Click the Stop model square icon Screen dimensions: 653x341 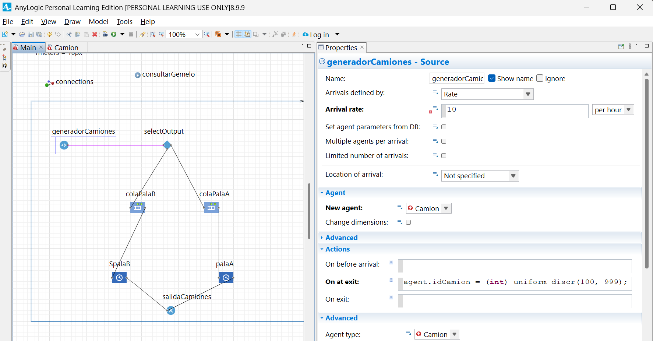click(x=131, y=34)
